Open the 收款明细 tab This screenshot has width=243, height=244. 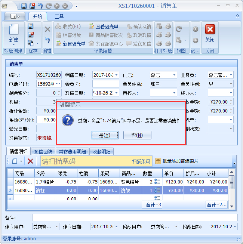coord(101,151)
